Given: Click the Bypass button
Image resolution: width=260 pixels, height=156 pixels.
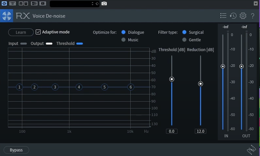Looking at the screenshot, I should point(16,150).
